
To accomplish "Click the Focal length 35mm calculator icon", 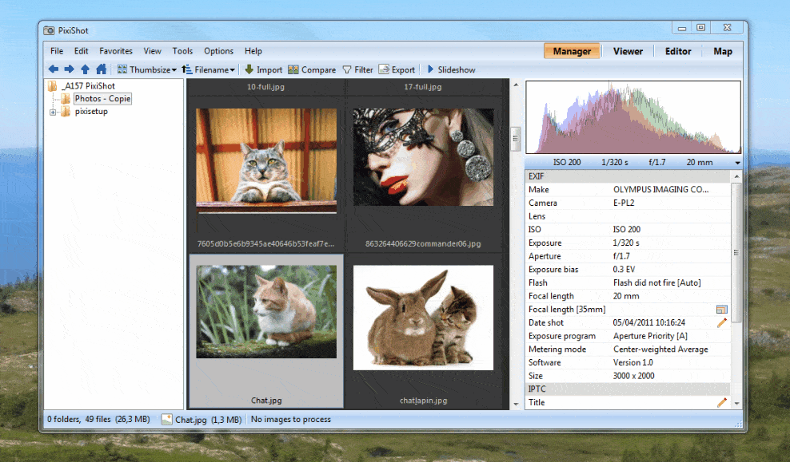I will pyautogui.click(x=722, y=310).
